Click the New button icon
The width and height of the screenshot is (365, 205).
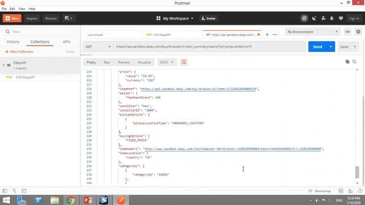tap(7, 18)
